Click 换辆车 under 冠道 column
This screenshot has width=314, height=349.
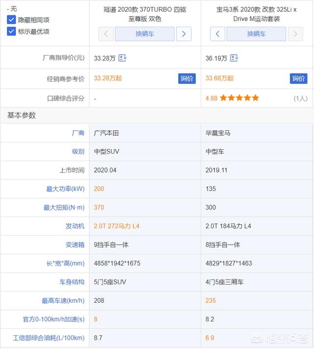pyautogui.click(x=145, y=34)
